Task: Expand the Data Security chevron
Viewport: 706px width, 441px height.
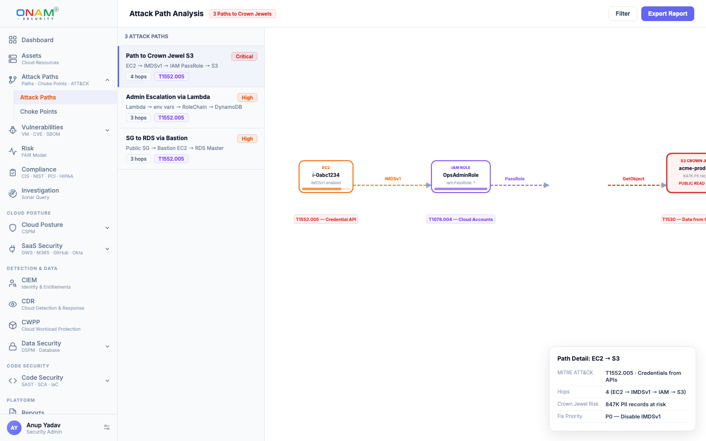Action: (x=107, y=346)
